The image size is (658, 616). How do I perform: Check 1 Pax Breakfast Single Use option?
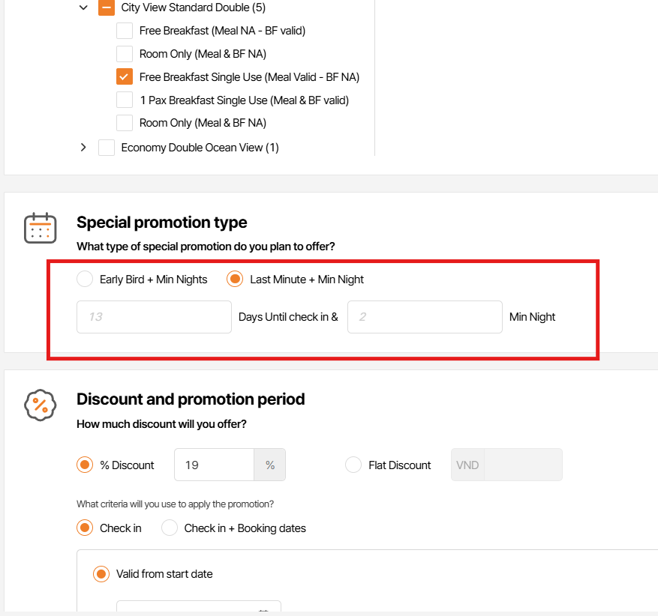point(125,100)
